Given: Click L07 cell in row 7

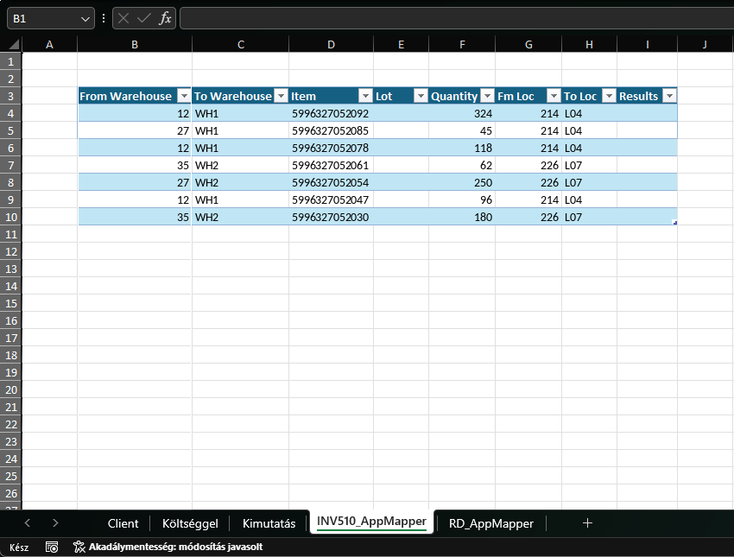Looking at the screenshot, I should pyautogui.click(x=589, y=165).
